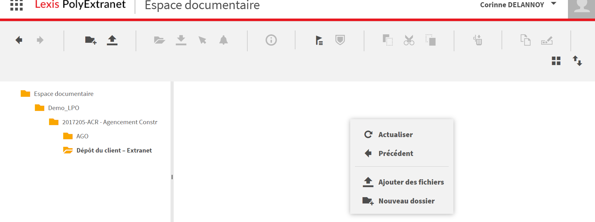Click the trash delete toolbar icon

(x=478, y=40)
